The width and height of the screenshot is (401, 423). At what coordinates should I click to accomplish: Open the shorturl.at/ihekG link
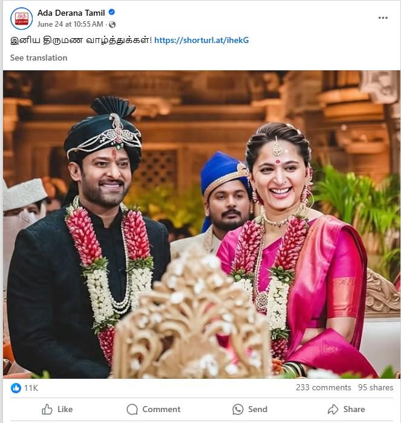tap(201, 40)
